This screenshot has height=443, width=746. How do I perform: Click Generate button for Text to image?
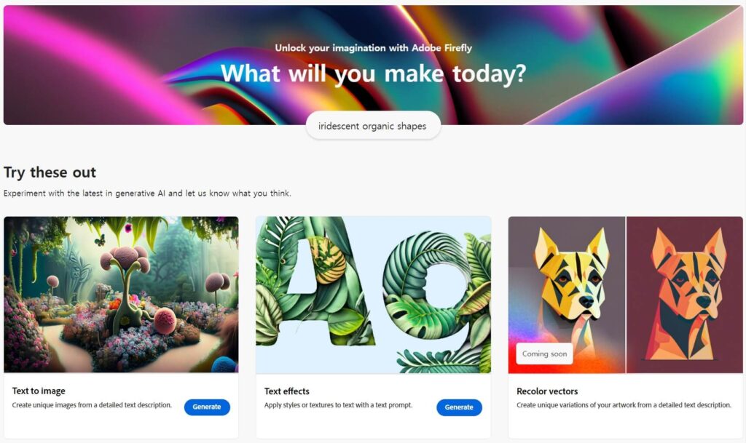point(207,407)
